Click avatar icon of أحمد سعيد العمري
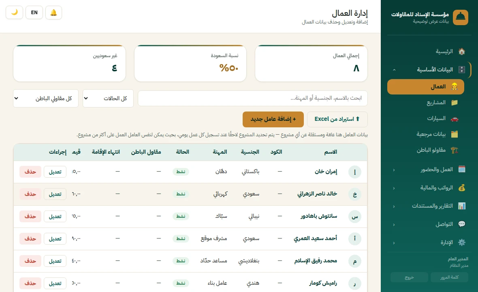The width and height of the screenshot is (478, 292). (x=354, y=238)
